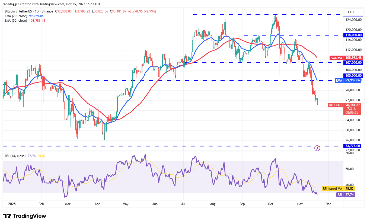Click the red notification dot on lightning icon
The height and width of the screenshot is (224, 367).
pyautogui.click(x=319, y=146)
